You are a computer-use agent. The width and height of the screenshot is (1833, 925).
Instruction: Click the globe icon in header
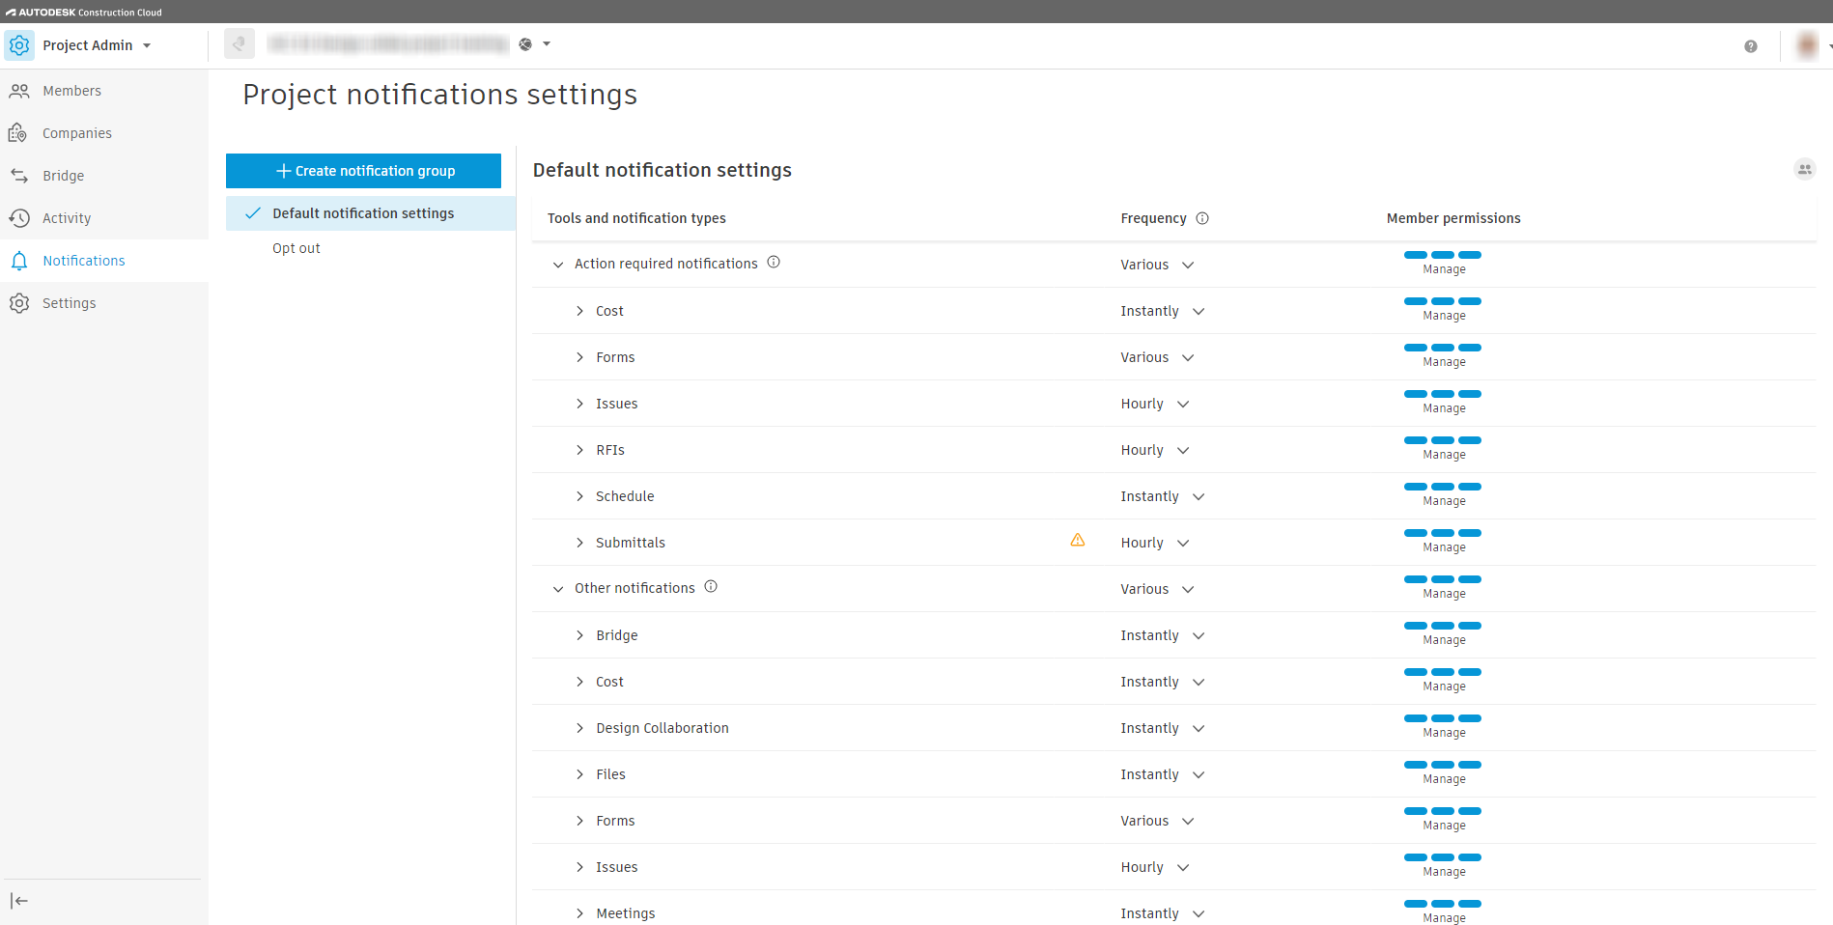pyautogui.click(x=525, y=44)
